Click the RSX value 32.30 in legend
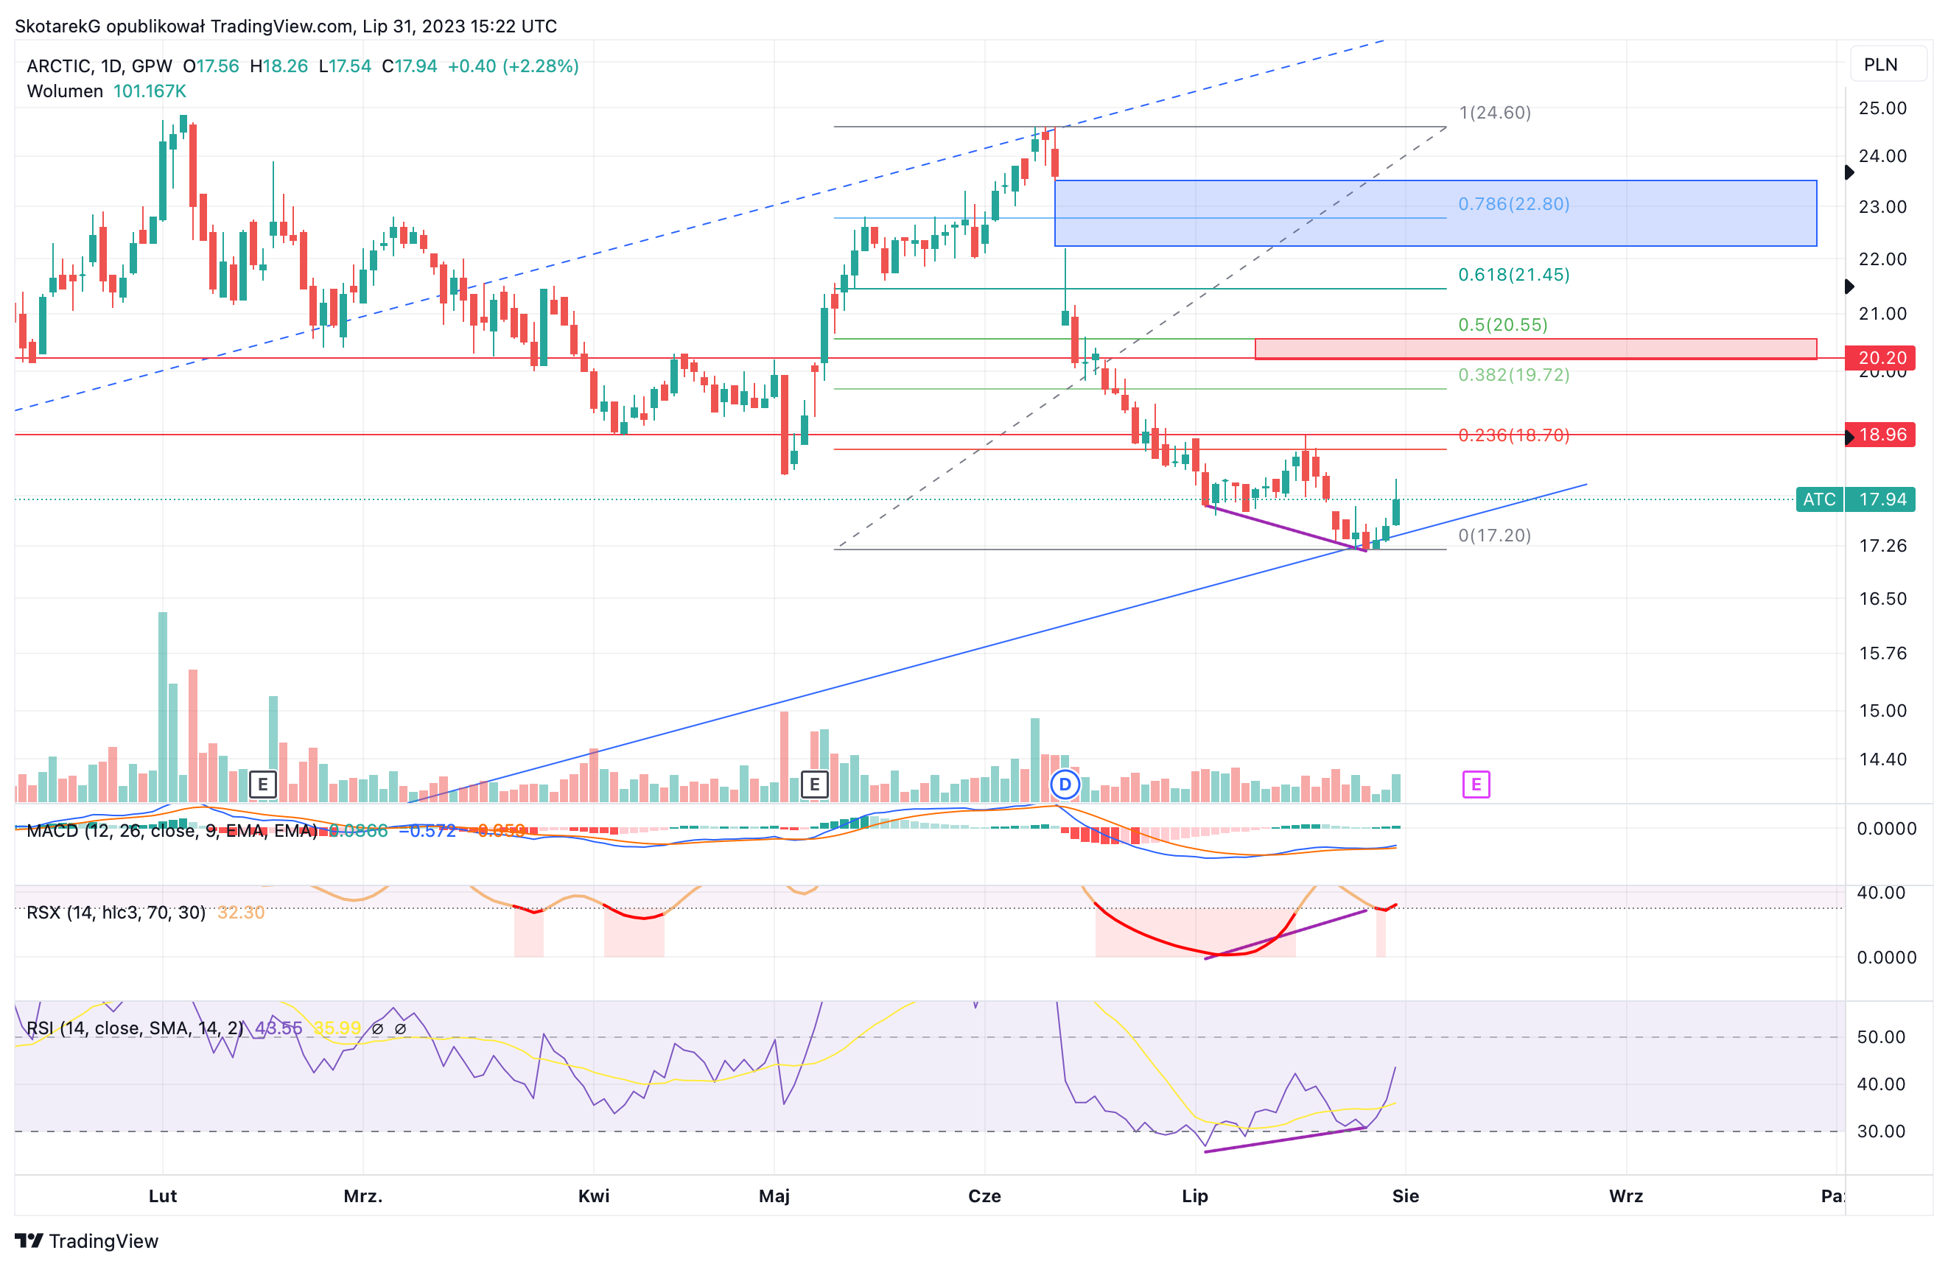The width and height of the screenshot is (1948, 1267). (241, 912)
